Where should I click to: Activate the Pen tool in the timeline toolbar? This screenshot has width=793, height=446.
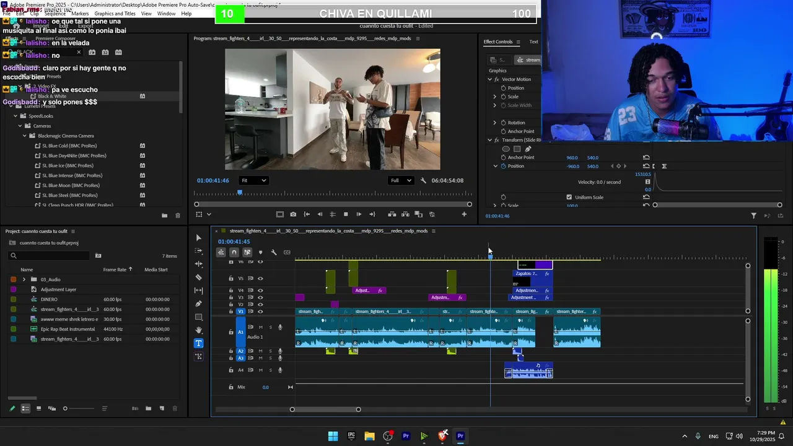(198, 304)
